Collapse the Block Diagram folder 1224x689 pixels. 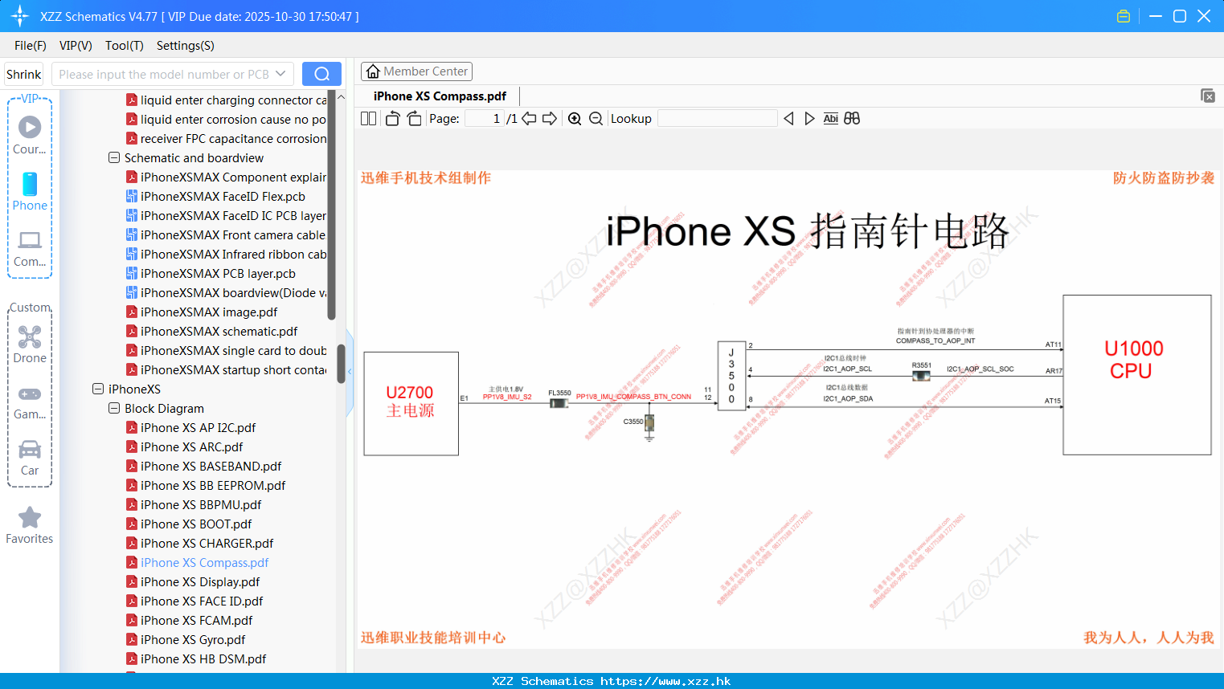(x=114, y=408)
